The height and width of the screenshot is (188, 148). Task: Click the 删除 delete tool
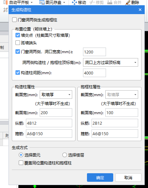[132, 2]
